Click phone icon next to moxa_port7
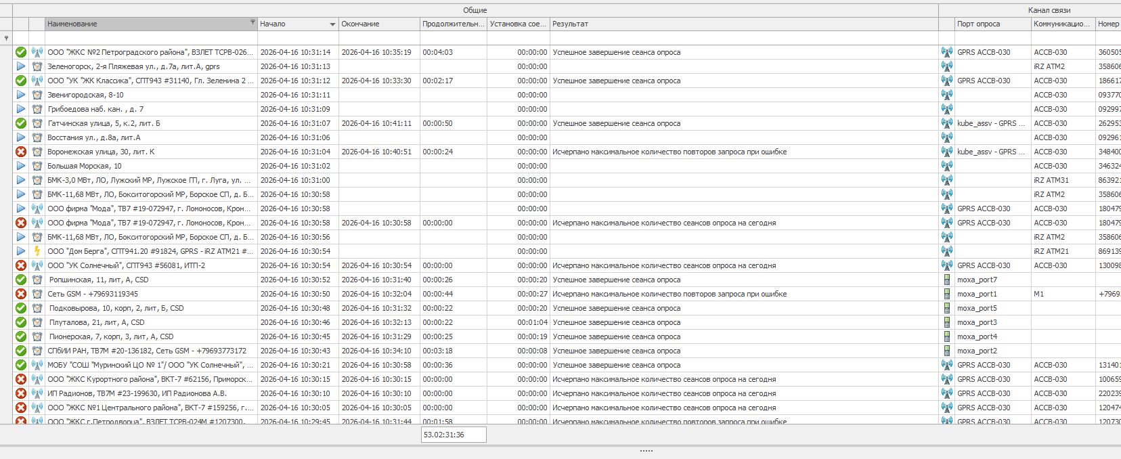 [x=947, y=280]
